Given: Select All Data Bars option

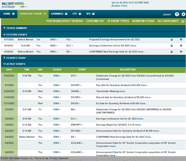Looking at the screenshot, I should pyautogui.click(x=168, y=21).
